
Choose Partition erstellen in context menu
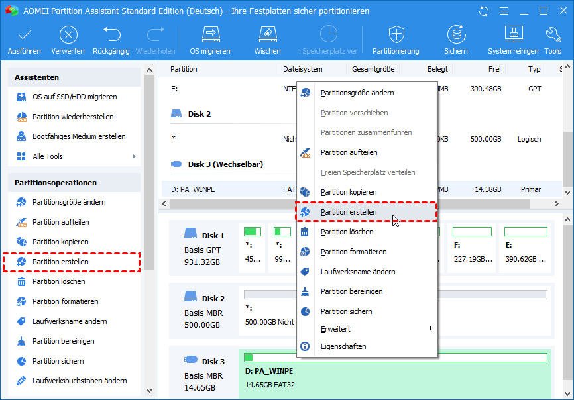pos(367,212)
